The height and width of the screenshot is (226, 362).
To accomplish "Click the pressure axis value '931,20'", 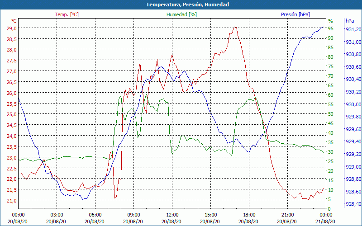I will click(353, 29).
